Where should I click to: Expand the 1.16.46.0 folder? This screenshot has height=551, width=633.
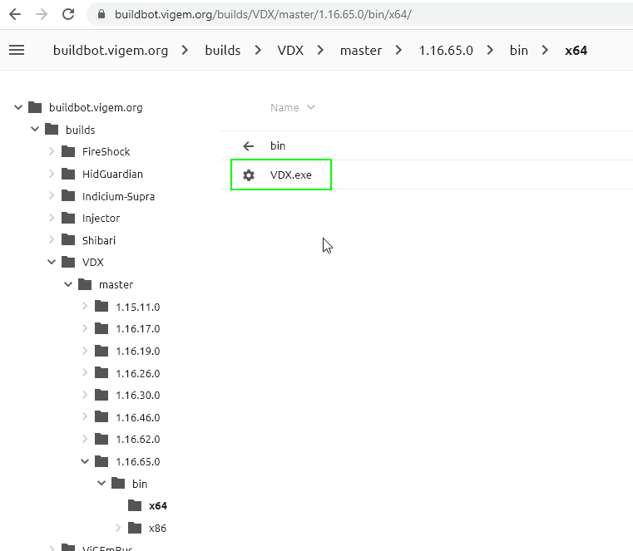point(85,416)
